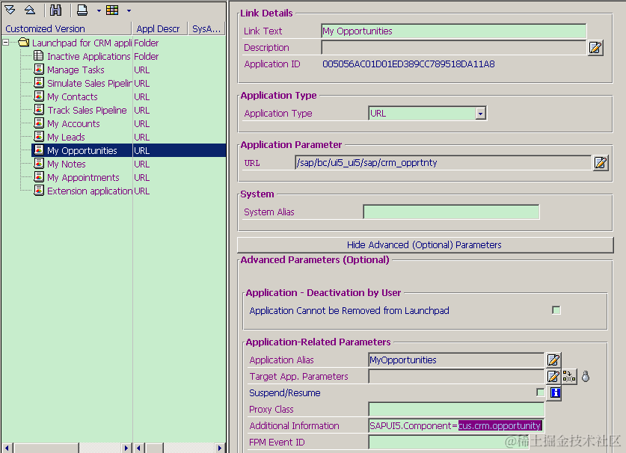Open the Target App. Parameters editor icon
The width and height of the screenshot is (626, 453).
coord(553,376)
